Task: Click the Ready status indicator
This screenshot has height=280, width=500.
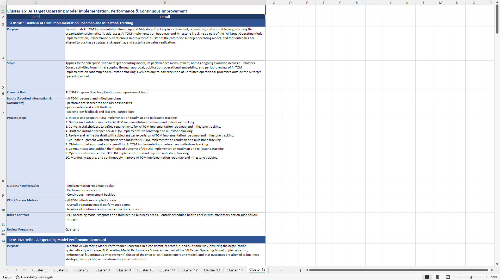Action: [x=7, y=277]
